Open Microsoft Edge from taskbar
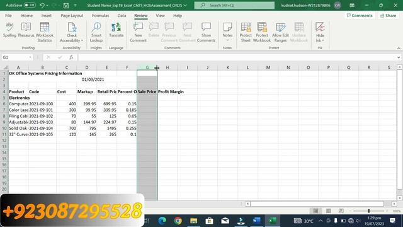This screenshot has width=403, height=227. 162,221
